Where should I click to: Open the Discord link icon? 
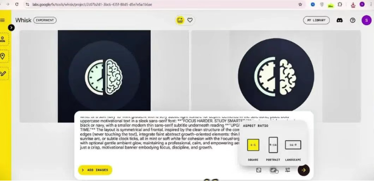pos(339,20)
